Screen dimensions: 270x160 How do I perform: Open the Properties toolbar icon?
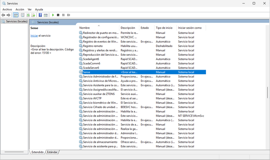tap(22, 15)
